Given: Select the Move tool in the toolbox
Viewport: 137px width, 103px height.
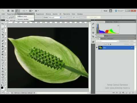Looking at the screenshot, I should point(3,23).
